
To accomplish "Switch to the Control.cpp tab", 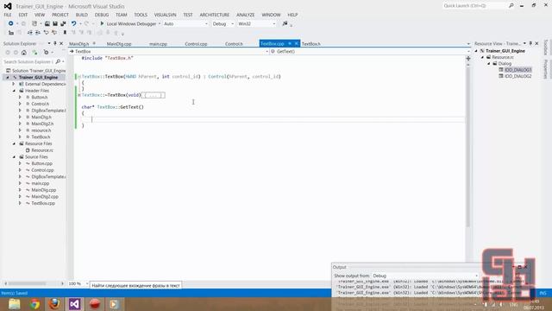I will coord(196,44).
